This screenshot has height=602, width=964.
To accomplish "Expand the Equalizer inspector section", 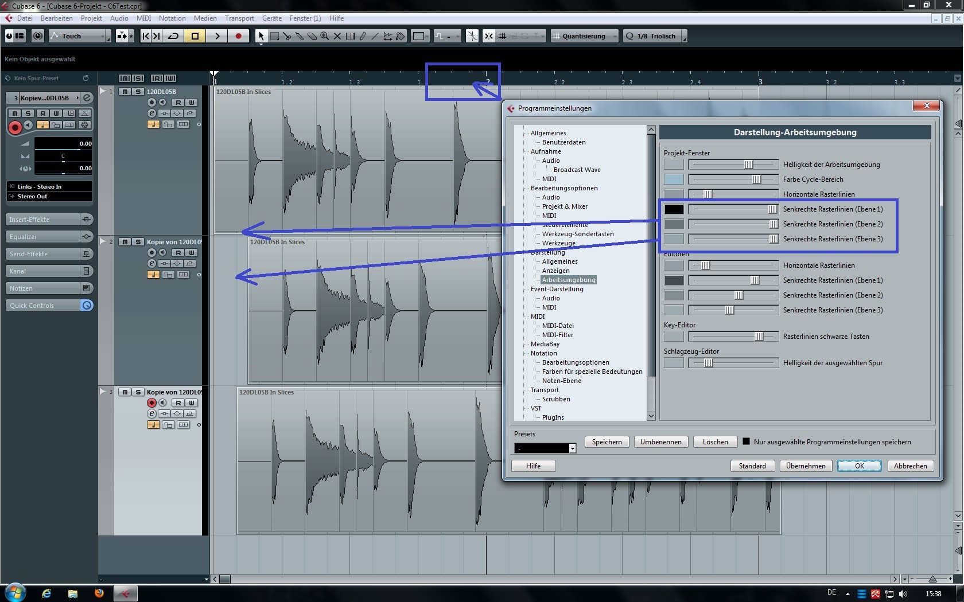I will click(49, 237).
